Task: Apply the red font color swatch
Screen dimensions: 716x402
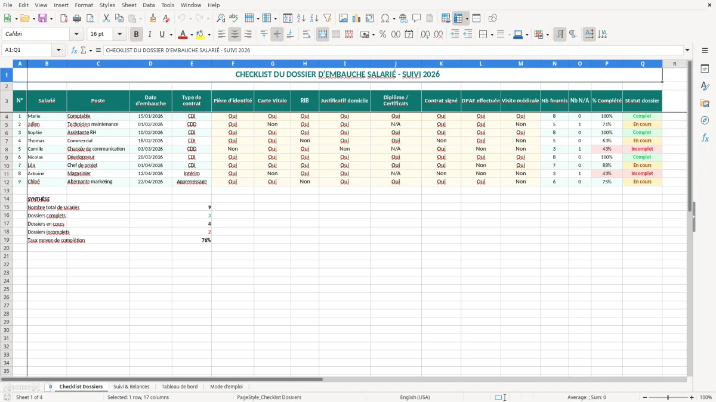Action: click(x=183, y=35)
